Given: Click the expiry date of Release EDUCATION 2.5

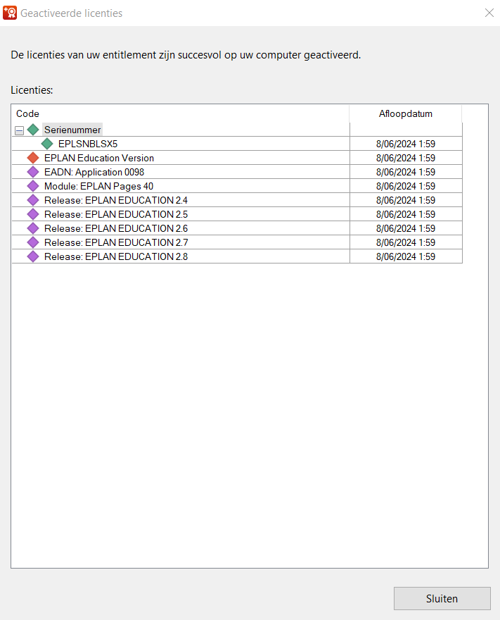Looking at the screenshot, I should pos(405,214).
